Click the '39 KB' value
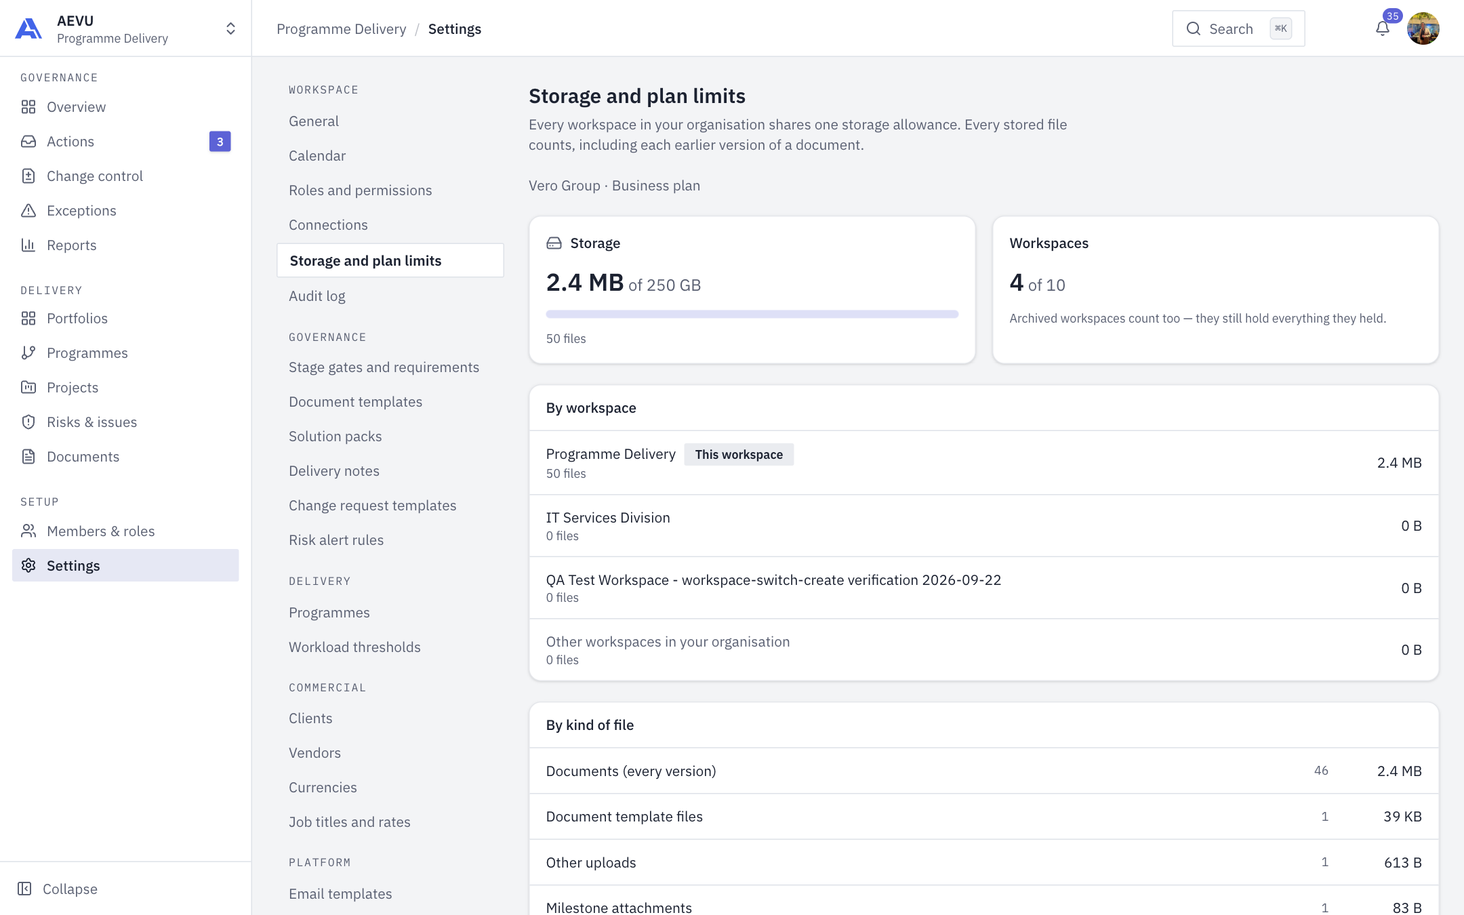Viewport: 1464px width, 915px height. click(1402, 817)
